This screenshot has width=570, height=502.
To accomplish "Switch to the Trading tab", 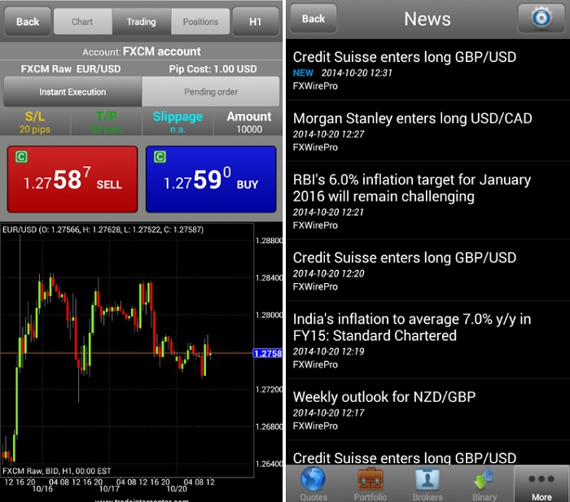I will [142, 22].
